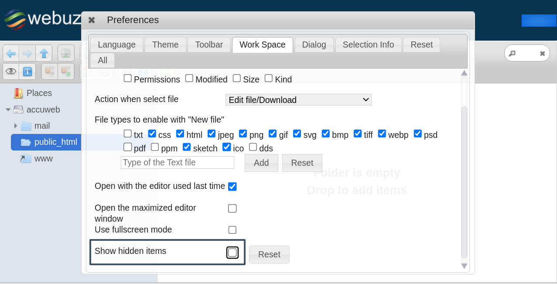Viewport: 557px width, 284px height.
Task: Click the Add button for text file type
Action: (261, 163)
